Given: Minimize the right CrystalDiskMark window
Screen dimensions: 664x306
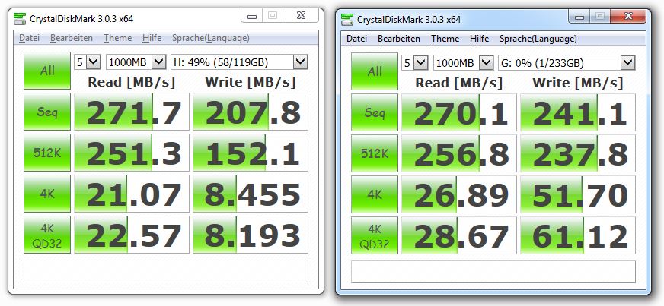Looking at the screenshot, I should tap(579, 17).
